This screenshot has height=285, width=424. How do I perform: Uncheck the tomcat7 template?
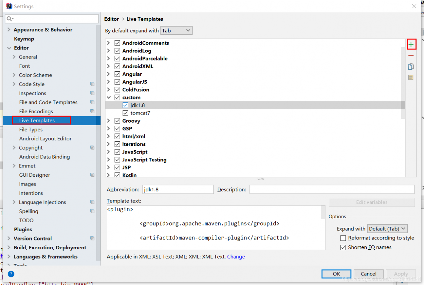point(125,113)
